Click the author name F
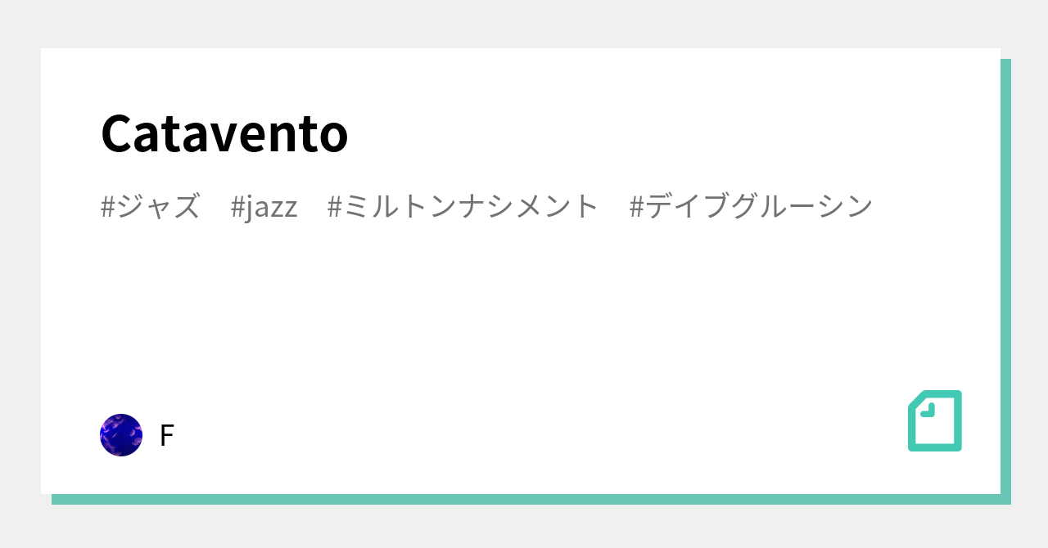The width and height of the screenshot is (1048, 548). click(166, 436)
